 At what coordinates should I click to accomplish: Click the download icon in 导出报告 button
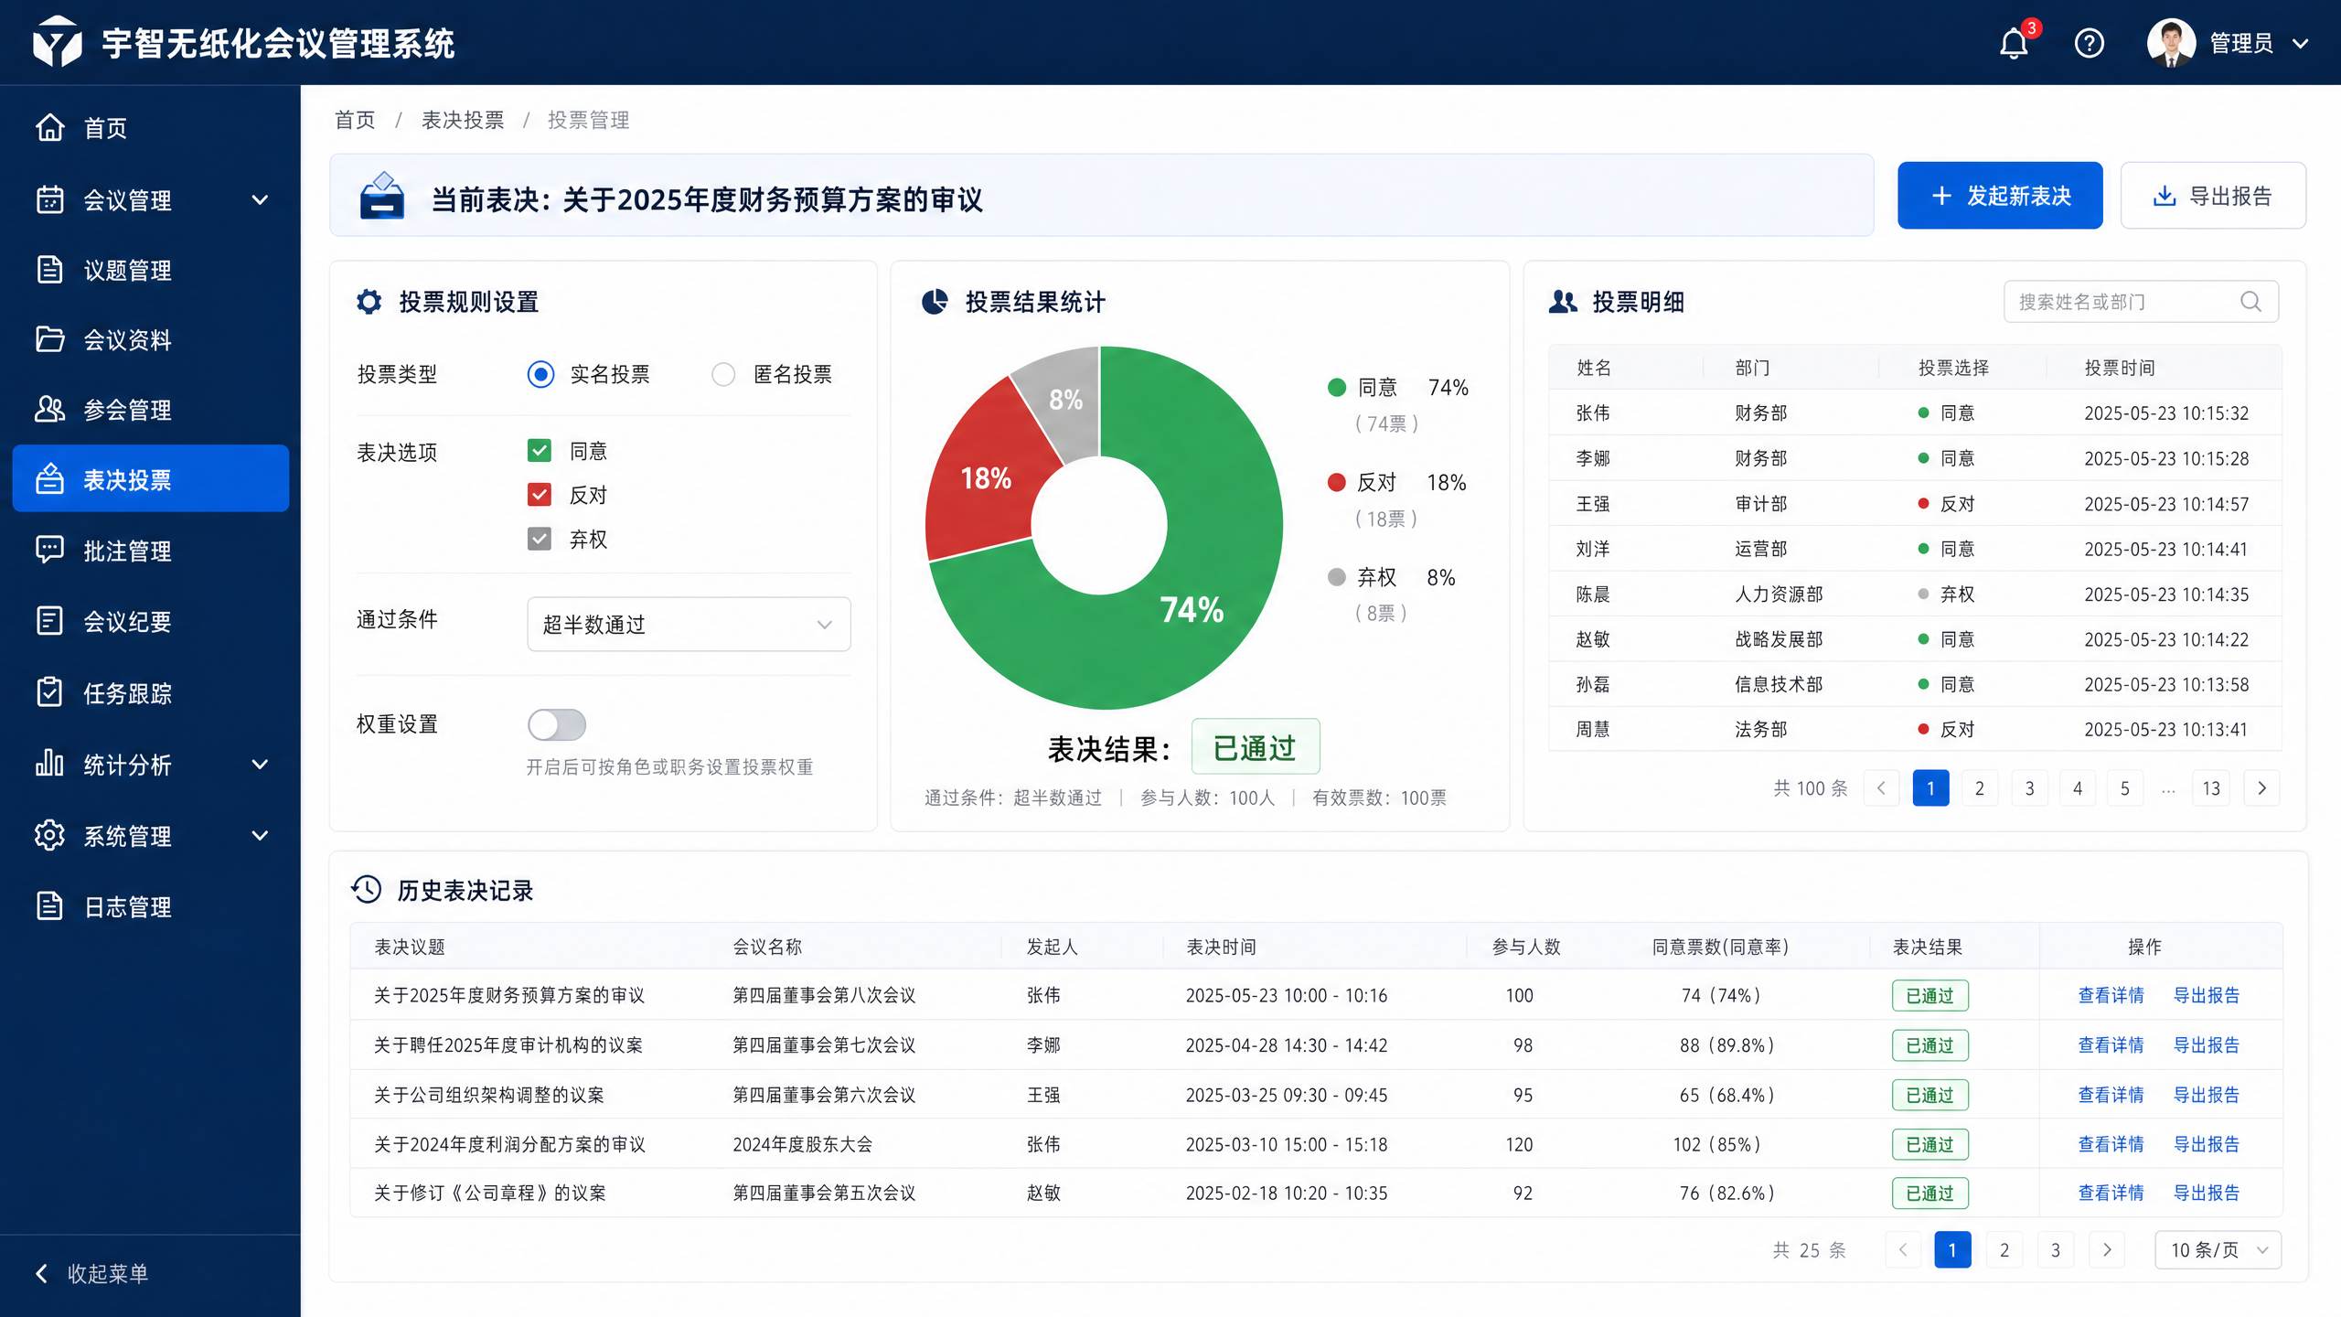tap(2164, 196)
